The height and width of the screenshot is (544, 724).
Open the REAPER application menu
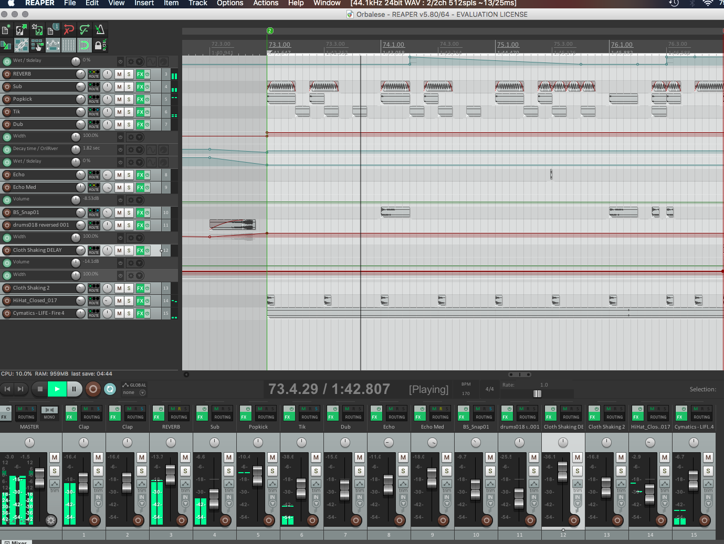(40, 3)
